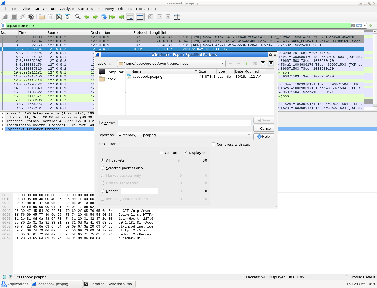Viewport: 377px width, 288px height.
Task: Close the capture file using the X file icon
Action: pyautogui.click(x=59, y=17)
